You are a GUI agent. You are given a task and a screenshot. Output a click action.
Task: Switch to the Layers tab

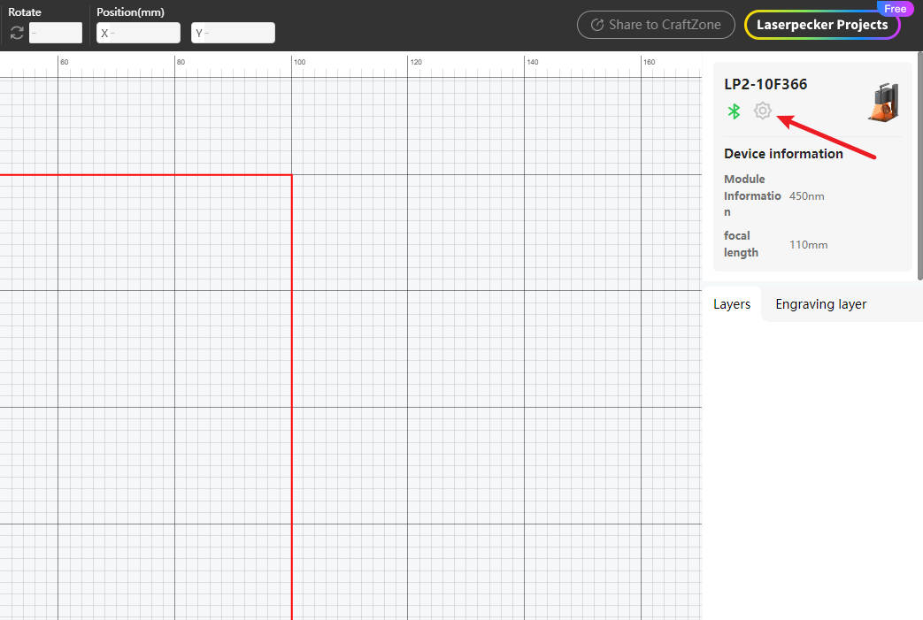point(732,304)
